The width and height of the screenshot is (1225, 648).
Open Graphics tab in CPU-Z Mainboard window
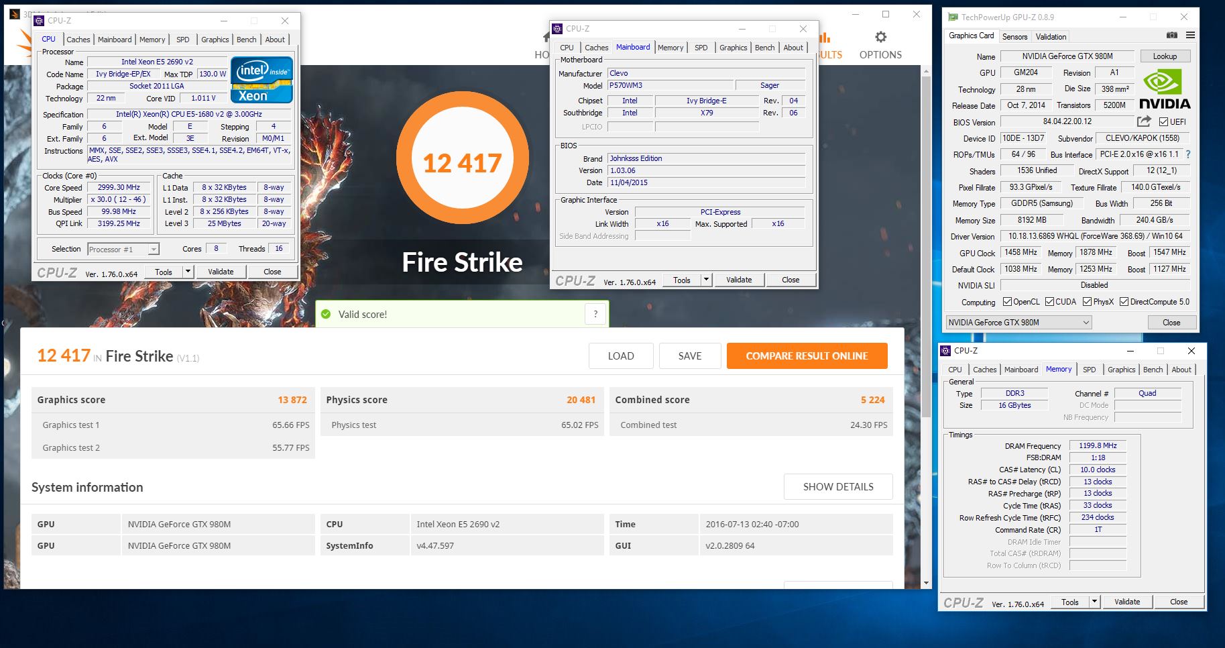click(733, 48)
